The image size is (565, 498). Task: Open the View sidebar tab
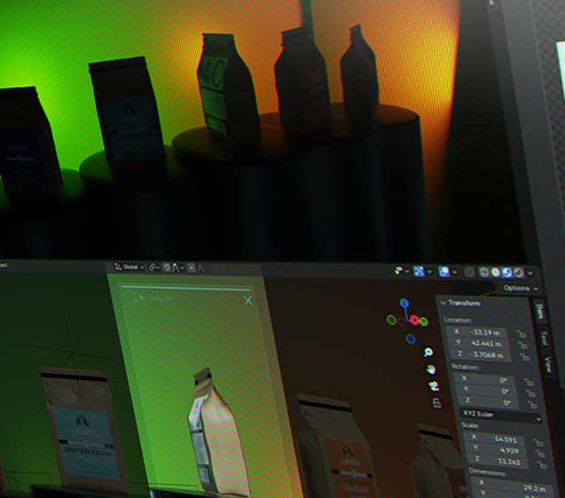(x=548, y=364)
